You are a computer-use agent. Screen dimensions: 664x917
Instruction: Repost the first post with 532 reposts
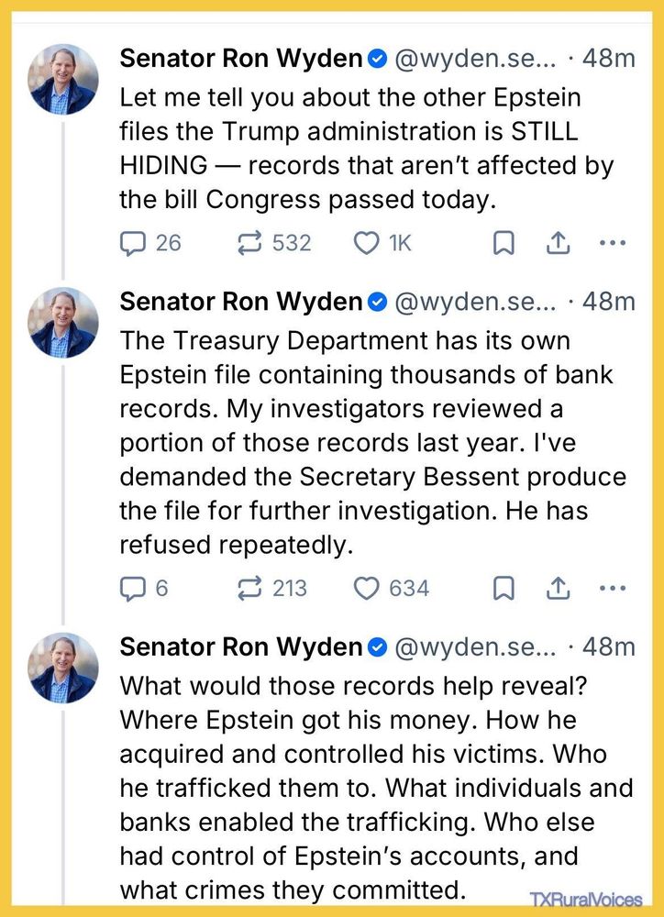point(249,242)
